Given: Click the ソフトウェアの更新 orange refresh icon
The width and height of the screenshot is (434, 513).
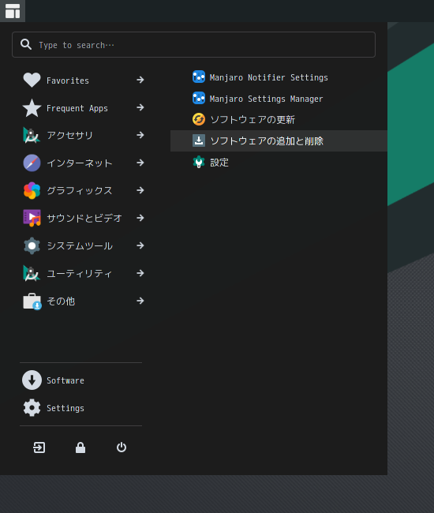Looking at the screenshot, I should [x=199, y=119].
